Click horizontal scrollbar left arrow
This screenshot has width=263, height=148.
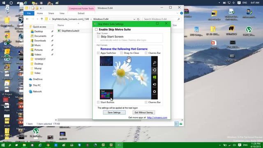(56, 120)
